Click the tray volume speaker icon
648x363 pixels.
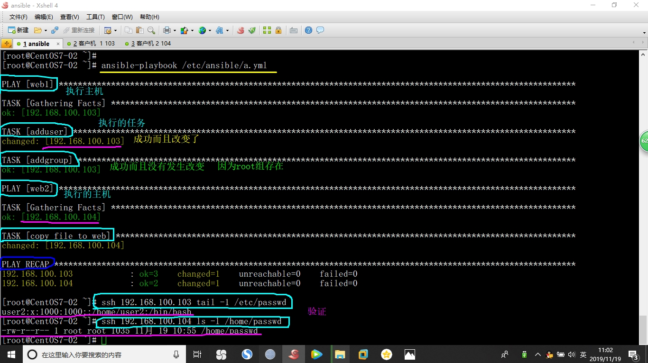click(x=572, y=354)
